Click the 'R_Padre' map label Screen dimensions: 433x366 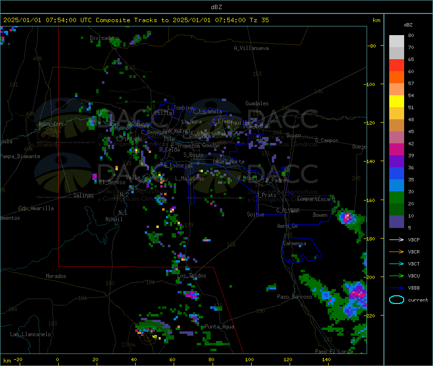click(x=276, y=180)
